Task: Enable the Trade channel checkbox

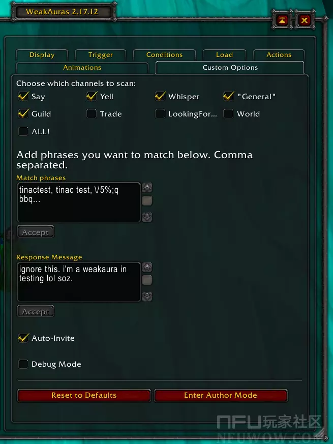Action: coord(92,114)
